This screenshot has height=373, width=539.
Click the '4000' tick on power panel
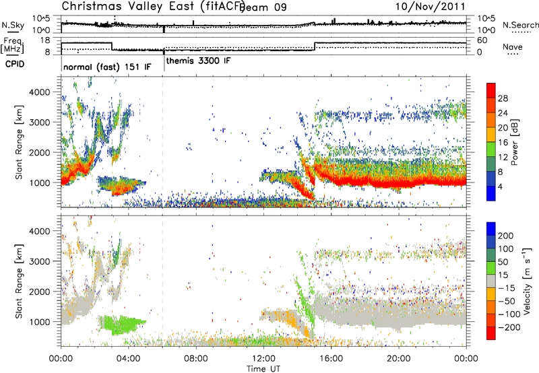40,92
